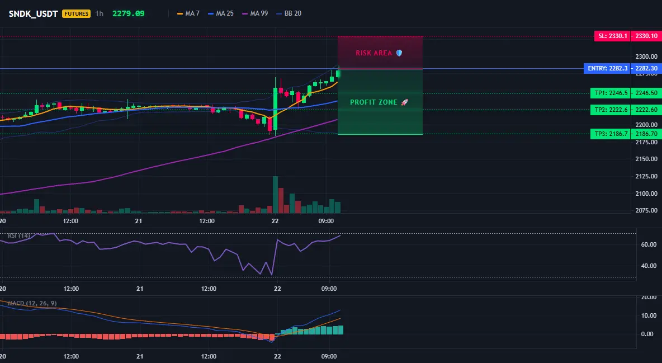The width and height of the screenshot is (662, 363).
Task: Click the 40.00 RSI scale value
Action: point(649,266)
